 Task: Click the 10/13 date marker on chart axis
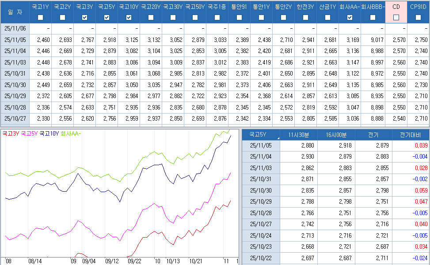pyautogui.click(x=173, y=261)
